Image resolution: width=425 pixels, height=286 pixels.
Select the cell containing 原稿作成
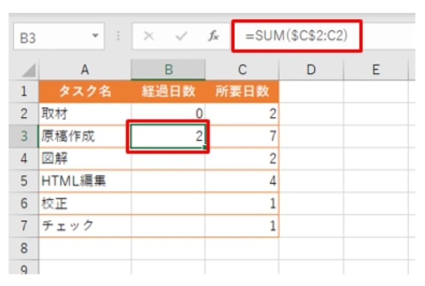pos(84,136)
